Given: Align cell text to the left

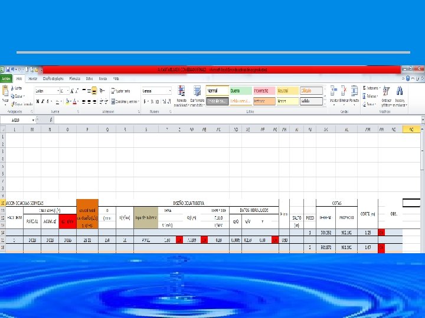Looking at the screenshot, I should pos(84,102).
